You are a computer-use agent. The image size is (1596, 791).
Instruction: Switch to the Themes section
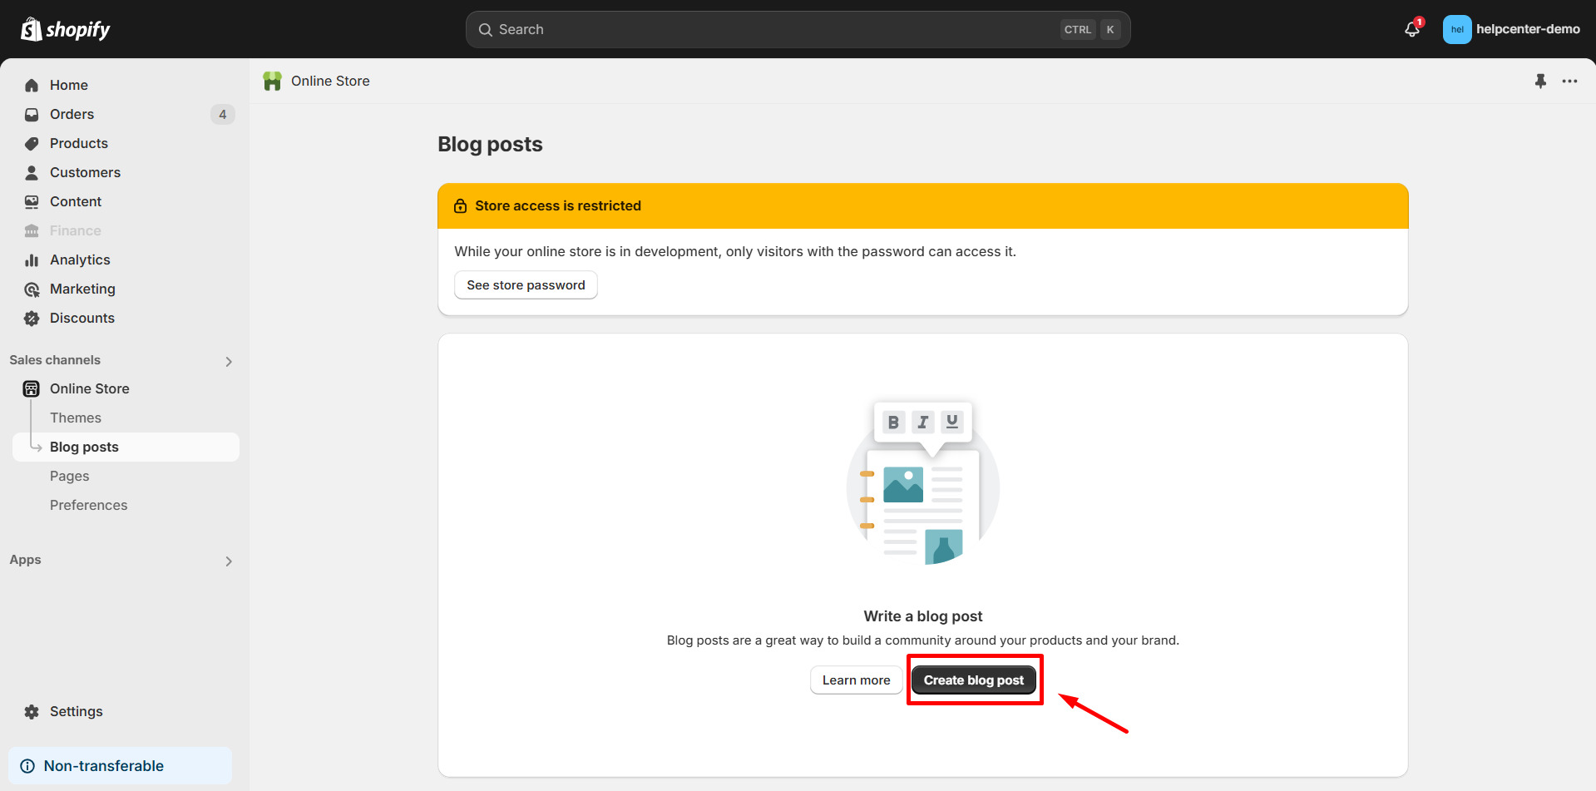76,418
